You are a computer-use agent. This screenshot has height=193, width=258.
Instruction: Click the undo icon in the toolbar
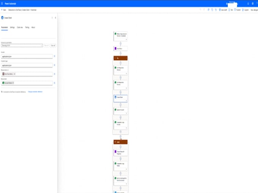click(200, 10)
